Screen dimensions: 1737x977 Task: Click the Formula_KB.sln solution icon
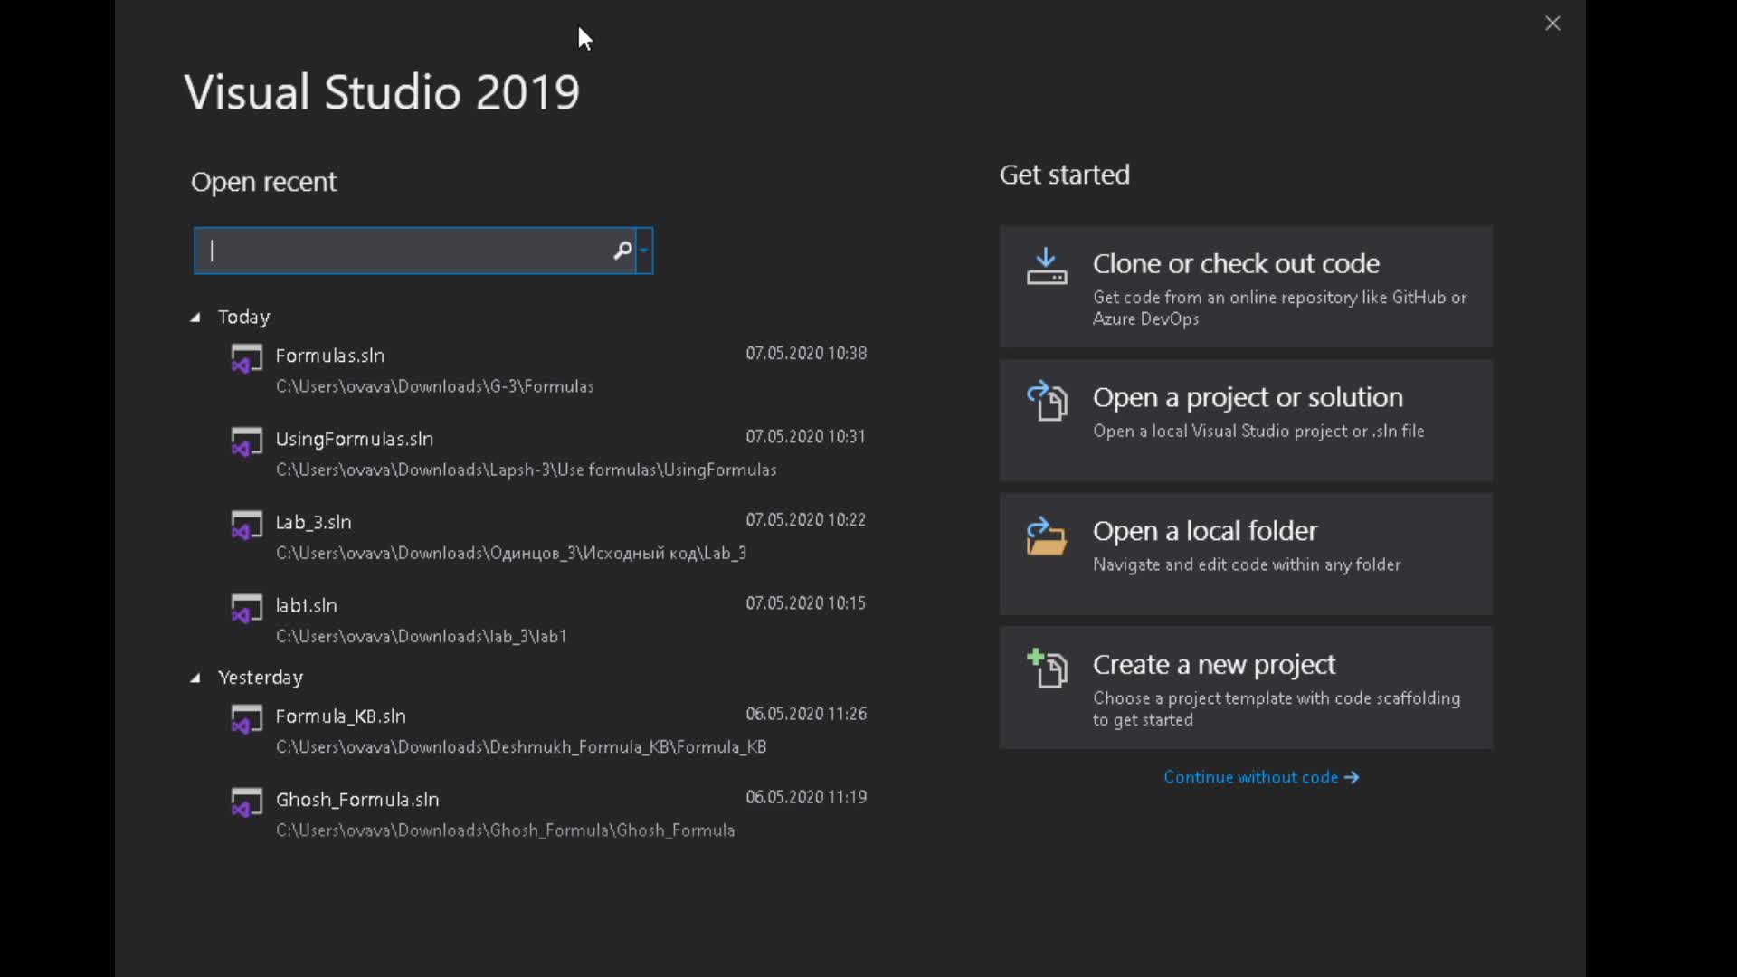tap(246, 719)
